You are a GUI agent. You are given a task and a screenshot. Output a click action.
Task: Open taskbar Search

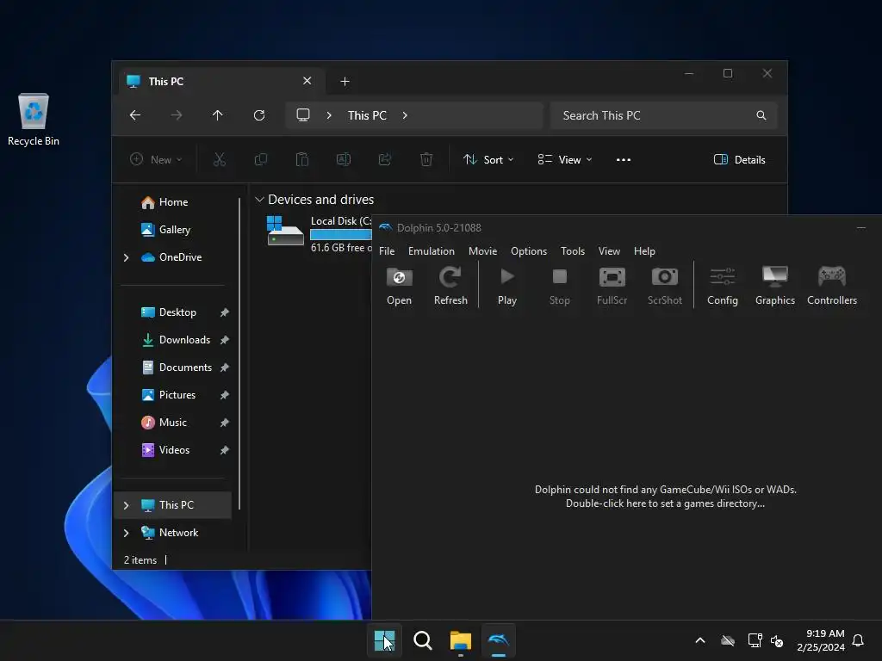tap(422, 640)
